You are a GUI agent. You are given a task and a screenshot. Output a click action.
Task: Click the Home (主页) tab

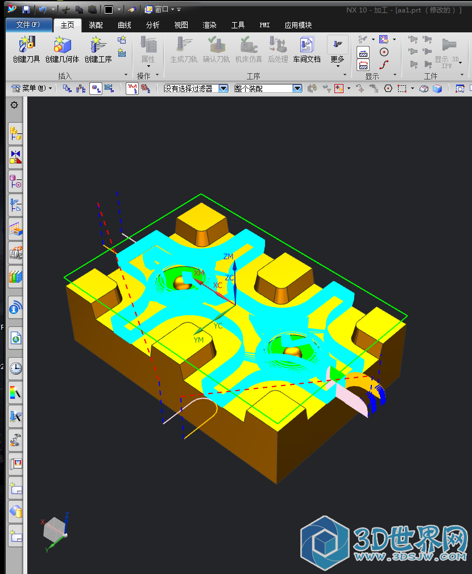pos(68,25)
